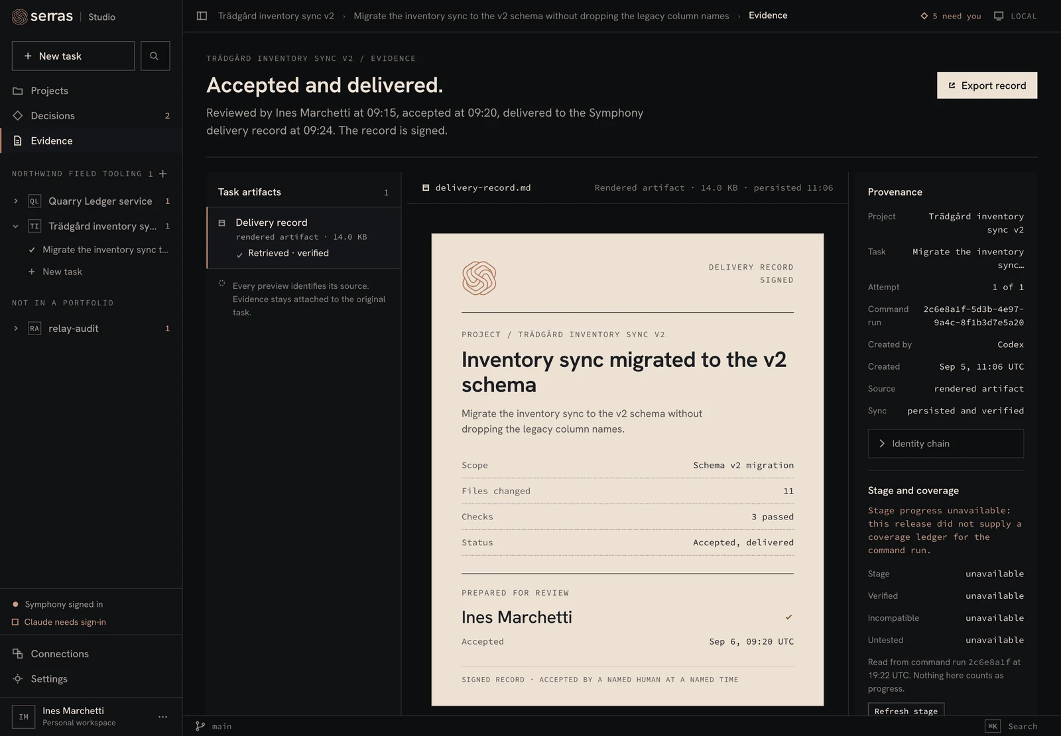Click the New task button
The width and height of the screenshot is (1061, 736).
pyautogui.click(x=73, y=56)
